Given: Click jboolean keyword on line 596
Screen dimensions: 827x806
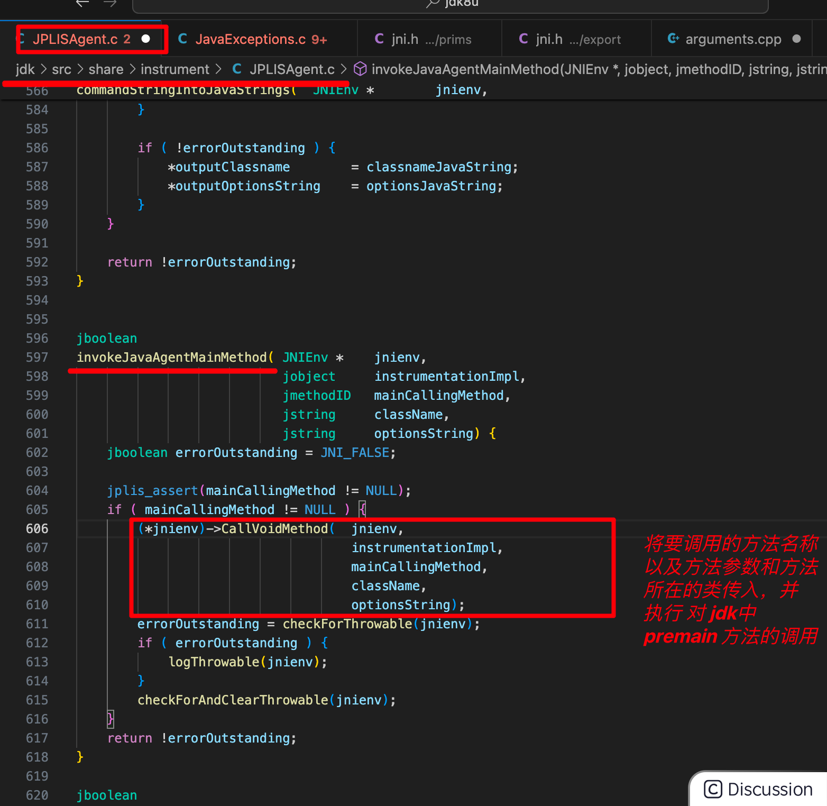Looking at the screenshot, I should (107, 338).
